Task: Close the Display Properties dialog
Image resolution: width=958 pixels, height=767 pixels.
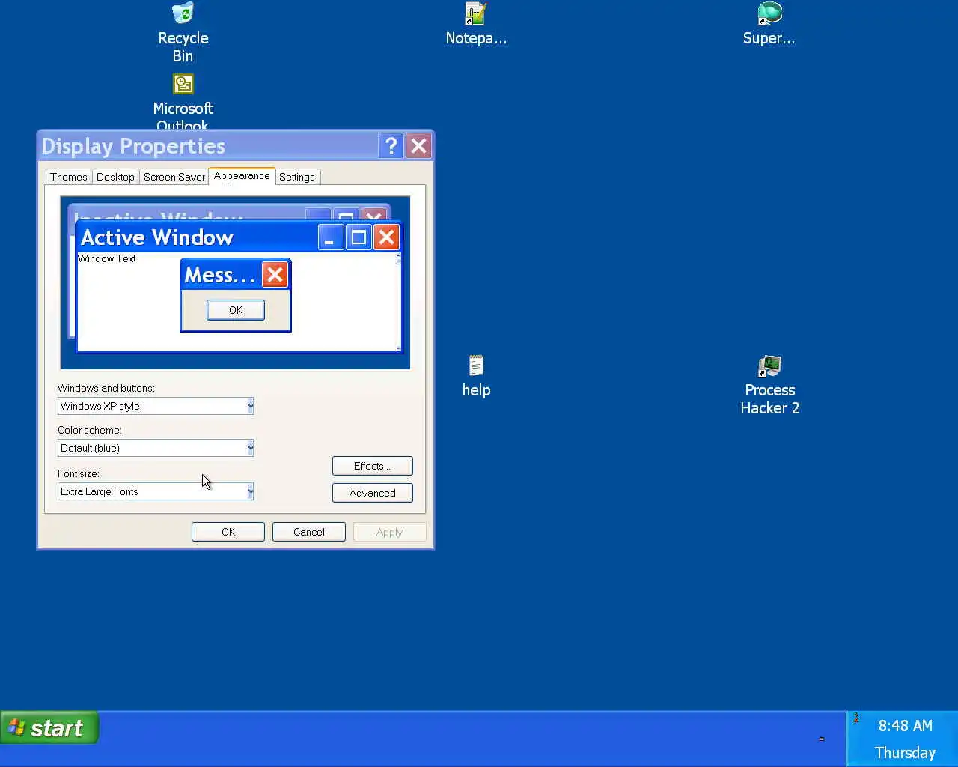Action: pos(418,145)
